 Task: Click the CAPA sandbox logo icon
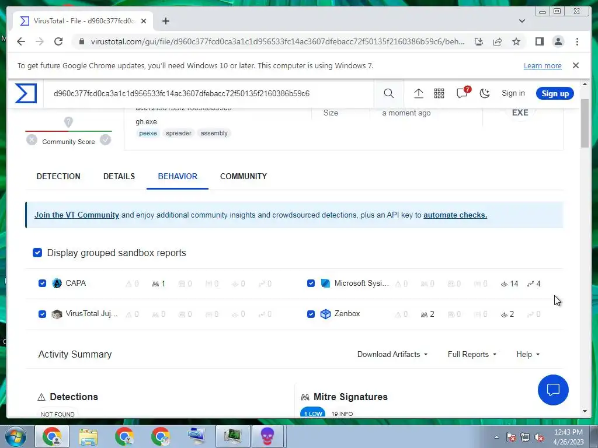click(x=57, y=283)
